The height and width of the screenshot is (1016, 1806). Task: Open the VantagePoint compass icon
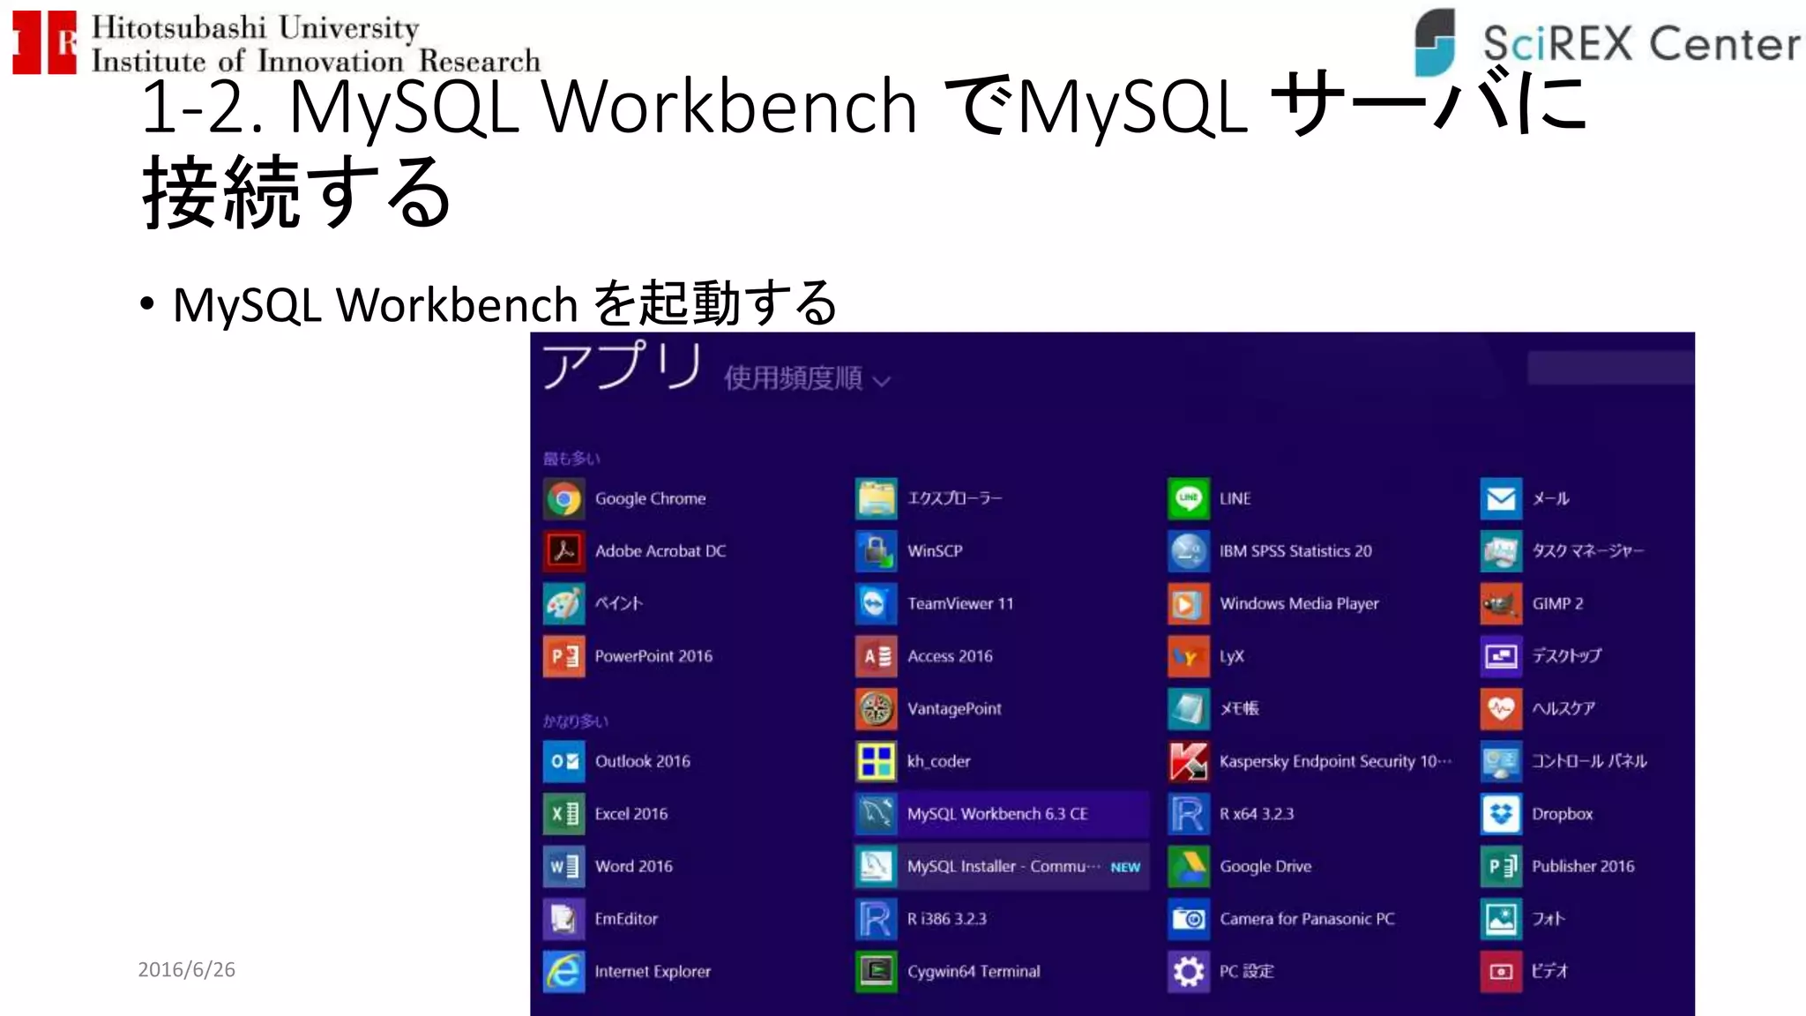[x=876, y=709]
